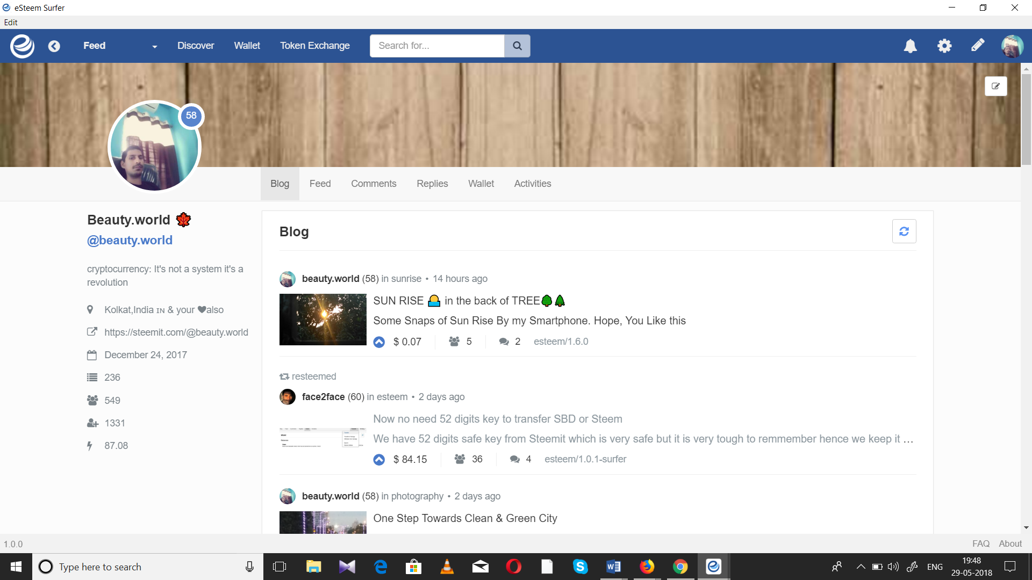Switch to the Comments tab
This screenshot has height=580, width=1032.
(x=374, y=184)
